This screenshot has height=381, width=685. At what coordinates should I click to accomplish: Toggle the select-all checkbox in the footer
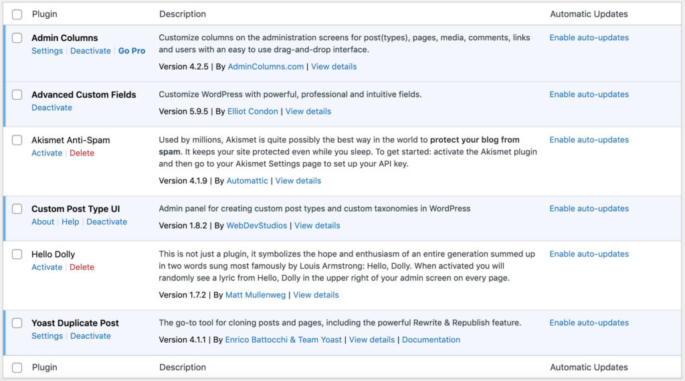17,368
